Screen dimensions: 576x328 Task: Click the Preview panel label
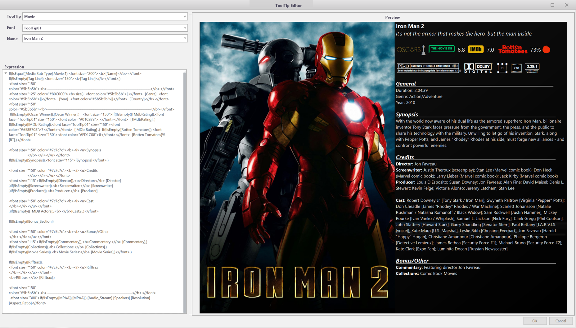pyautogui.click(x=392, y=17)
